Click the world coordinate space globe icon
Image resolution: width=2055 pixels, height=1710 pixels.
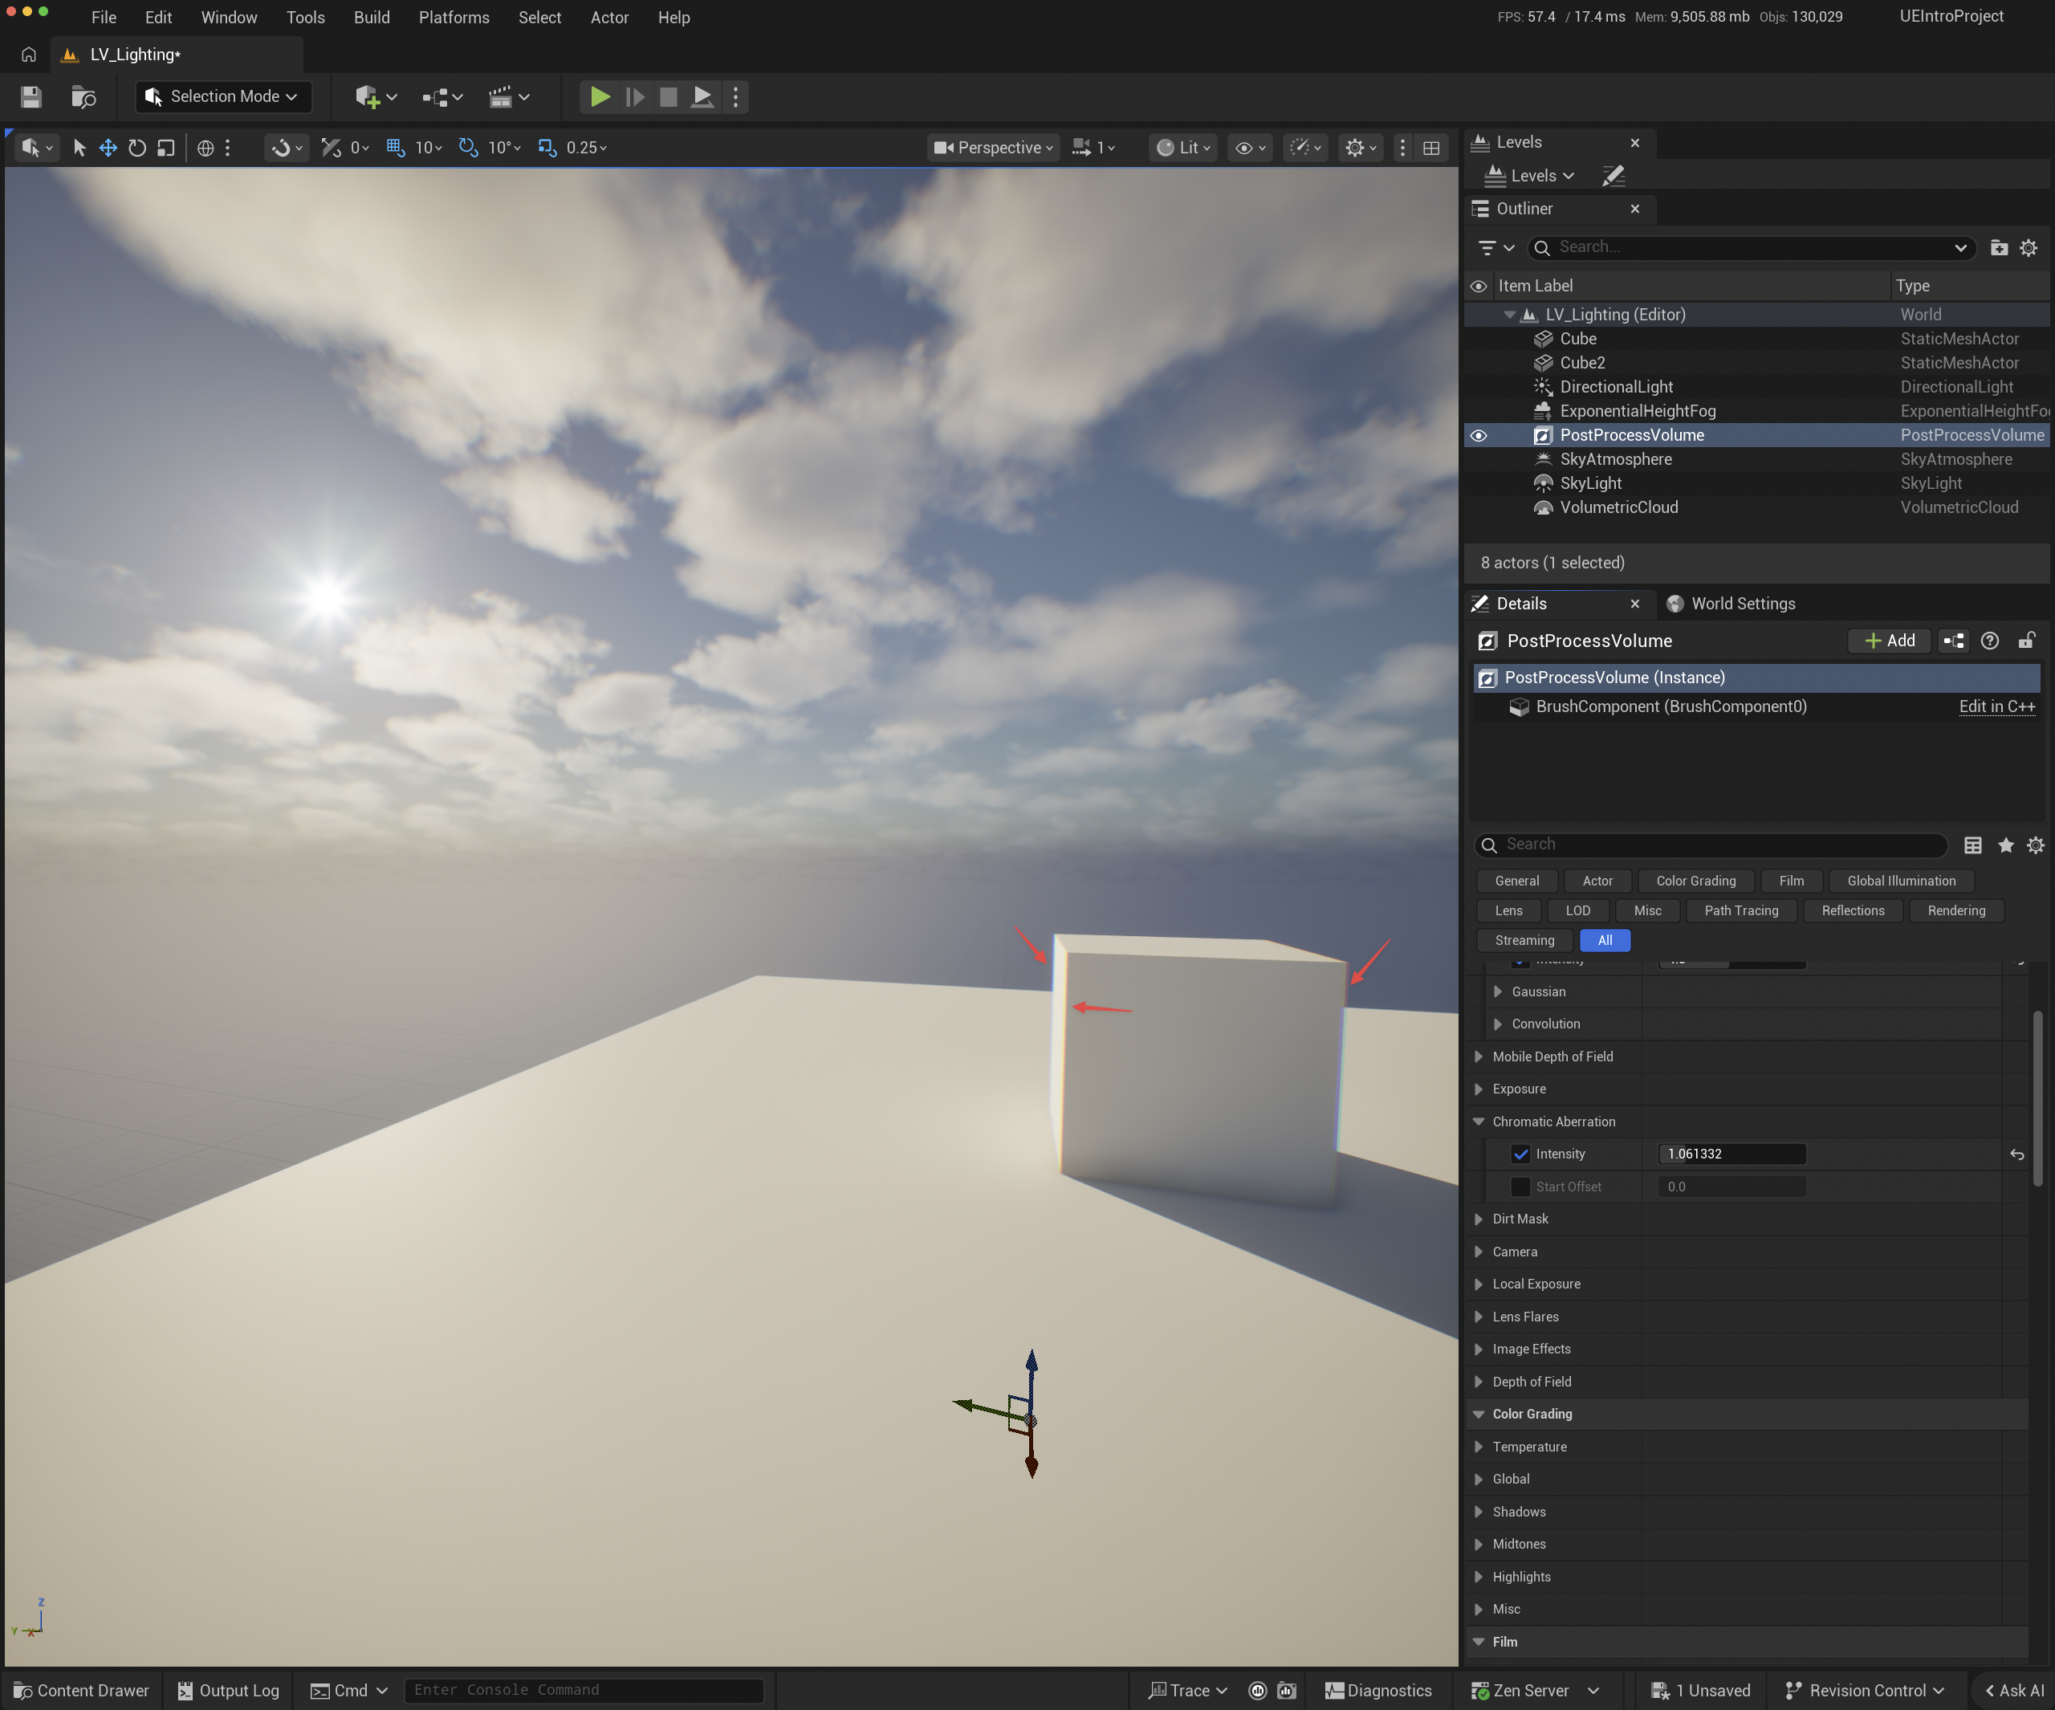205,148
